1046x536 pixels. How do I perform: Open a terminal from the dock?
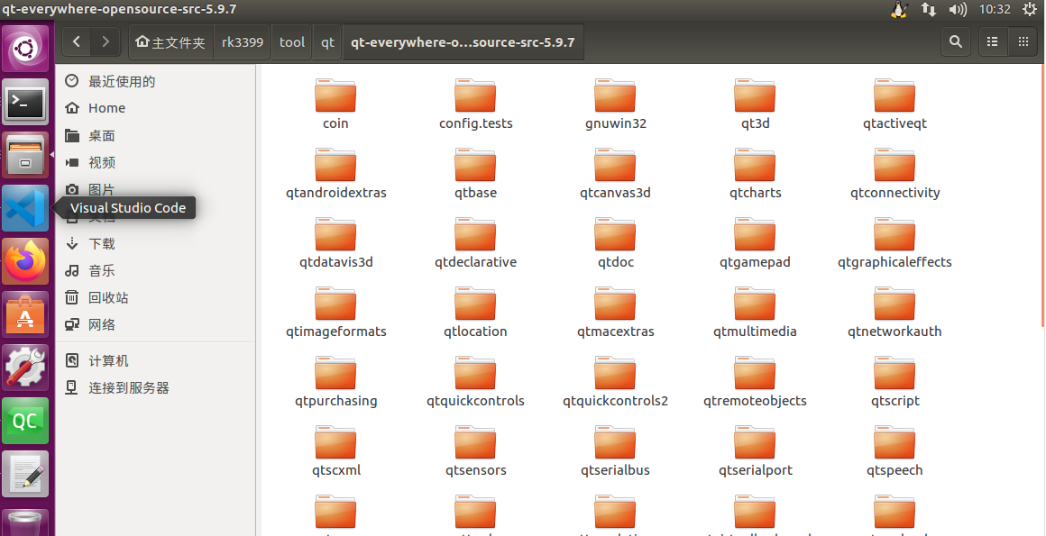click(25, 102)
